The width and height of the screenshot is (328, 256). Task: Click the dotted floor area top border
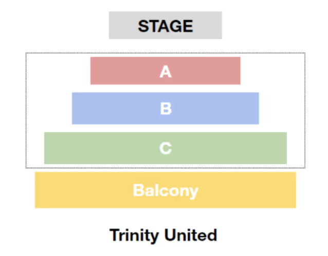pyautogui.click(x=165, y=53)
